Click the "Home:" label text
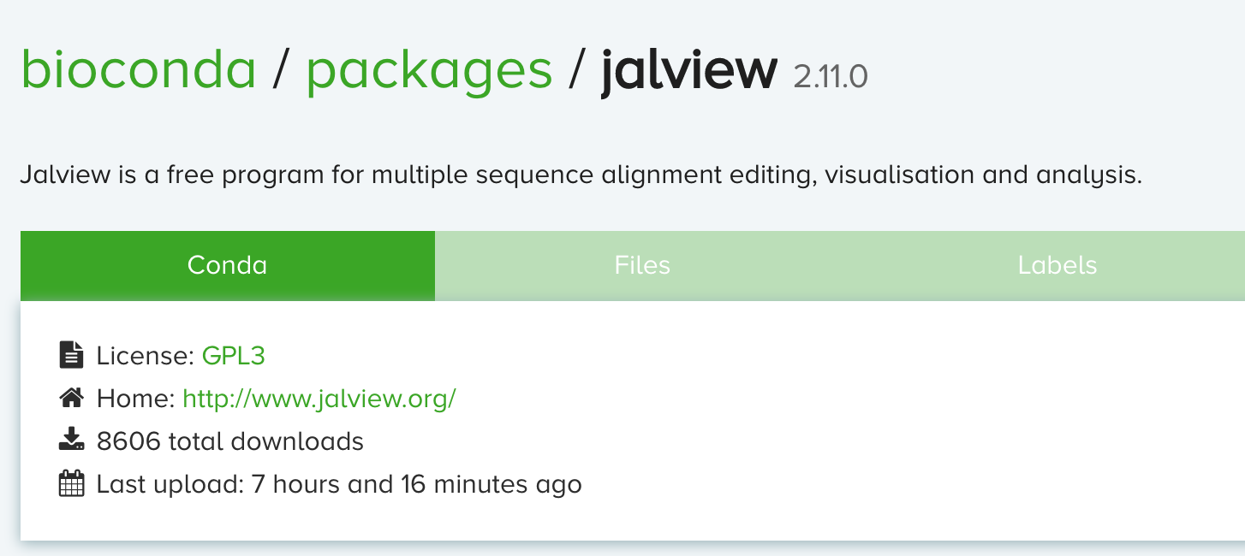Viewport: 1245px width, 556px height. pos(136,398)
